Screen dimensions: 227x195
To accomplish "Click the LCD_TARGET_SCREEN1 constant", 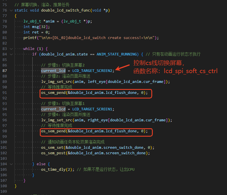I will 92,109.
